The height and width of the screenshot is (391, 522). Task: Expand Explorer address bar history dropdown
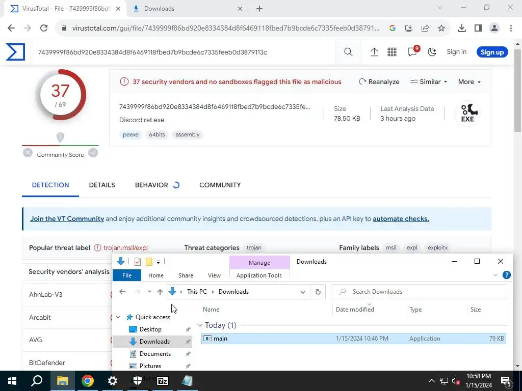302,292
